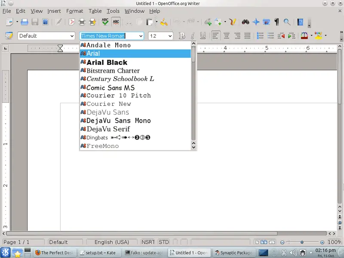Insert a table with Table icon
The image size is (344, 258).
(218, 22)
